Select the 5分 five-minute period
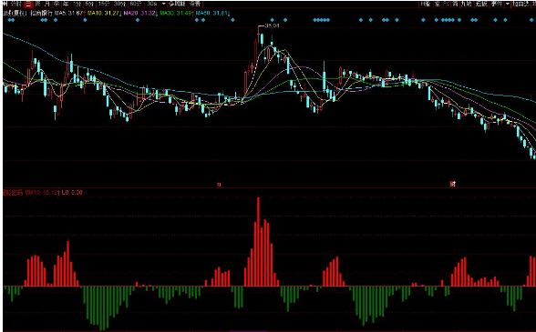The width and height of the screenshot is (536, 332). point(89,5)
